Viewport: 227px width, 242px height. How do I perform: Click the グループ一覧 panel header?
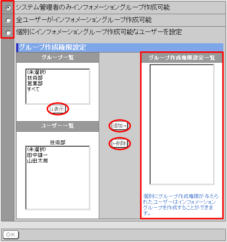tap(57, 57)
